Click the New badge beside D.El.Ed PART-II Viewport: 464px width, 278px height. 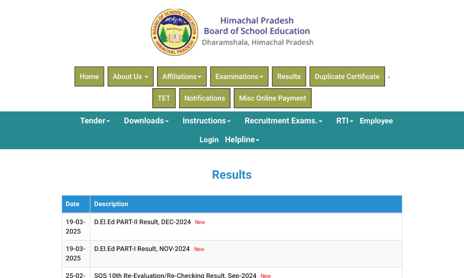[200, 222]
